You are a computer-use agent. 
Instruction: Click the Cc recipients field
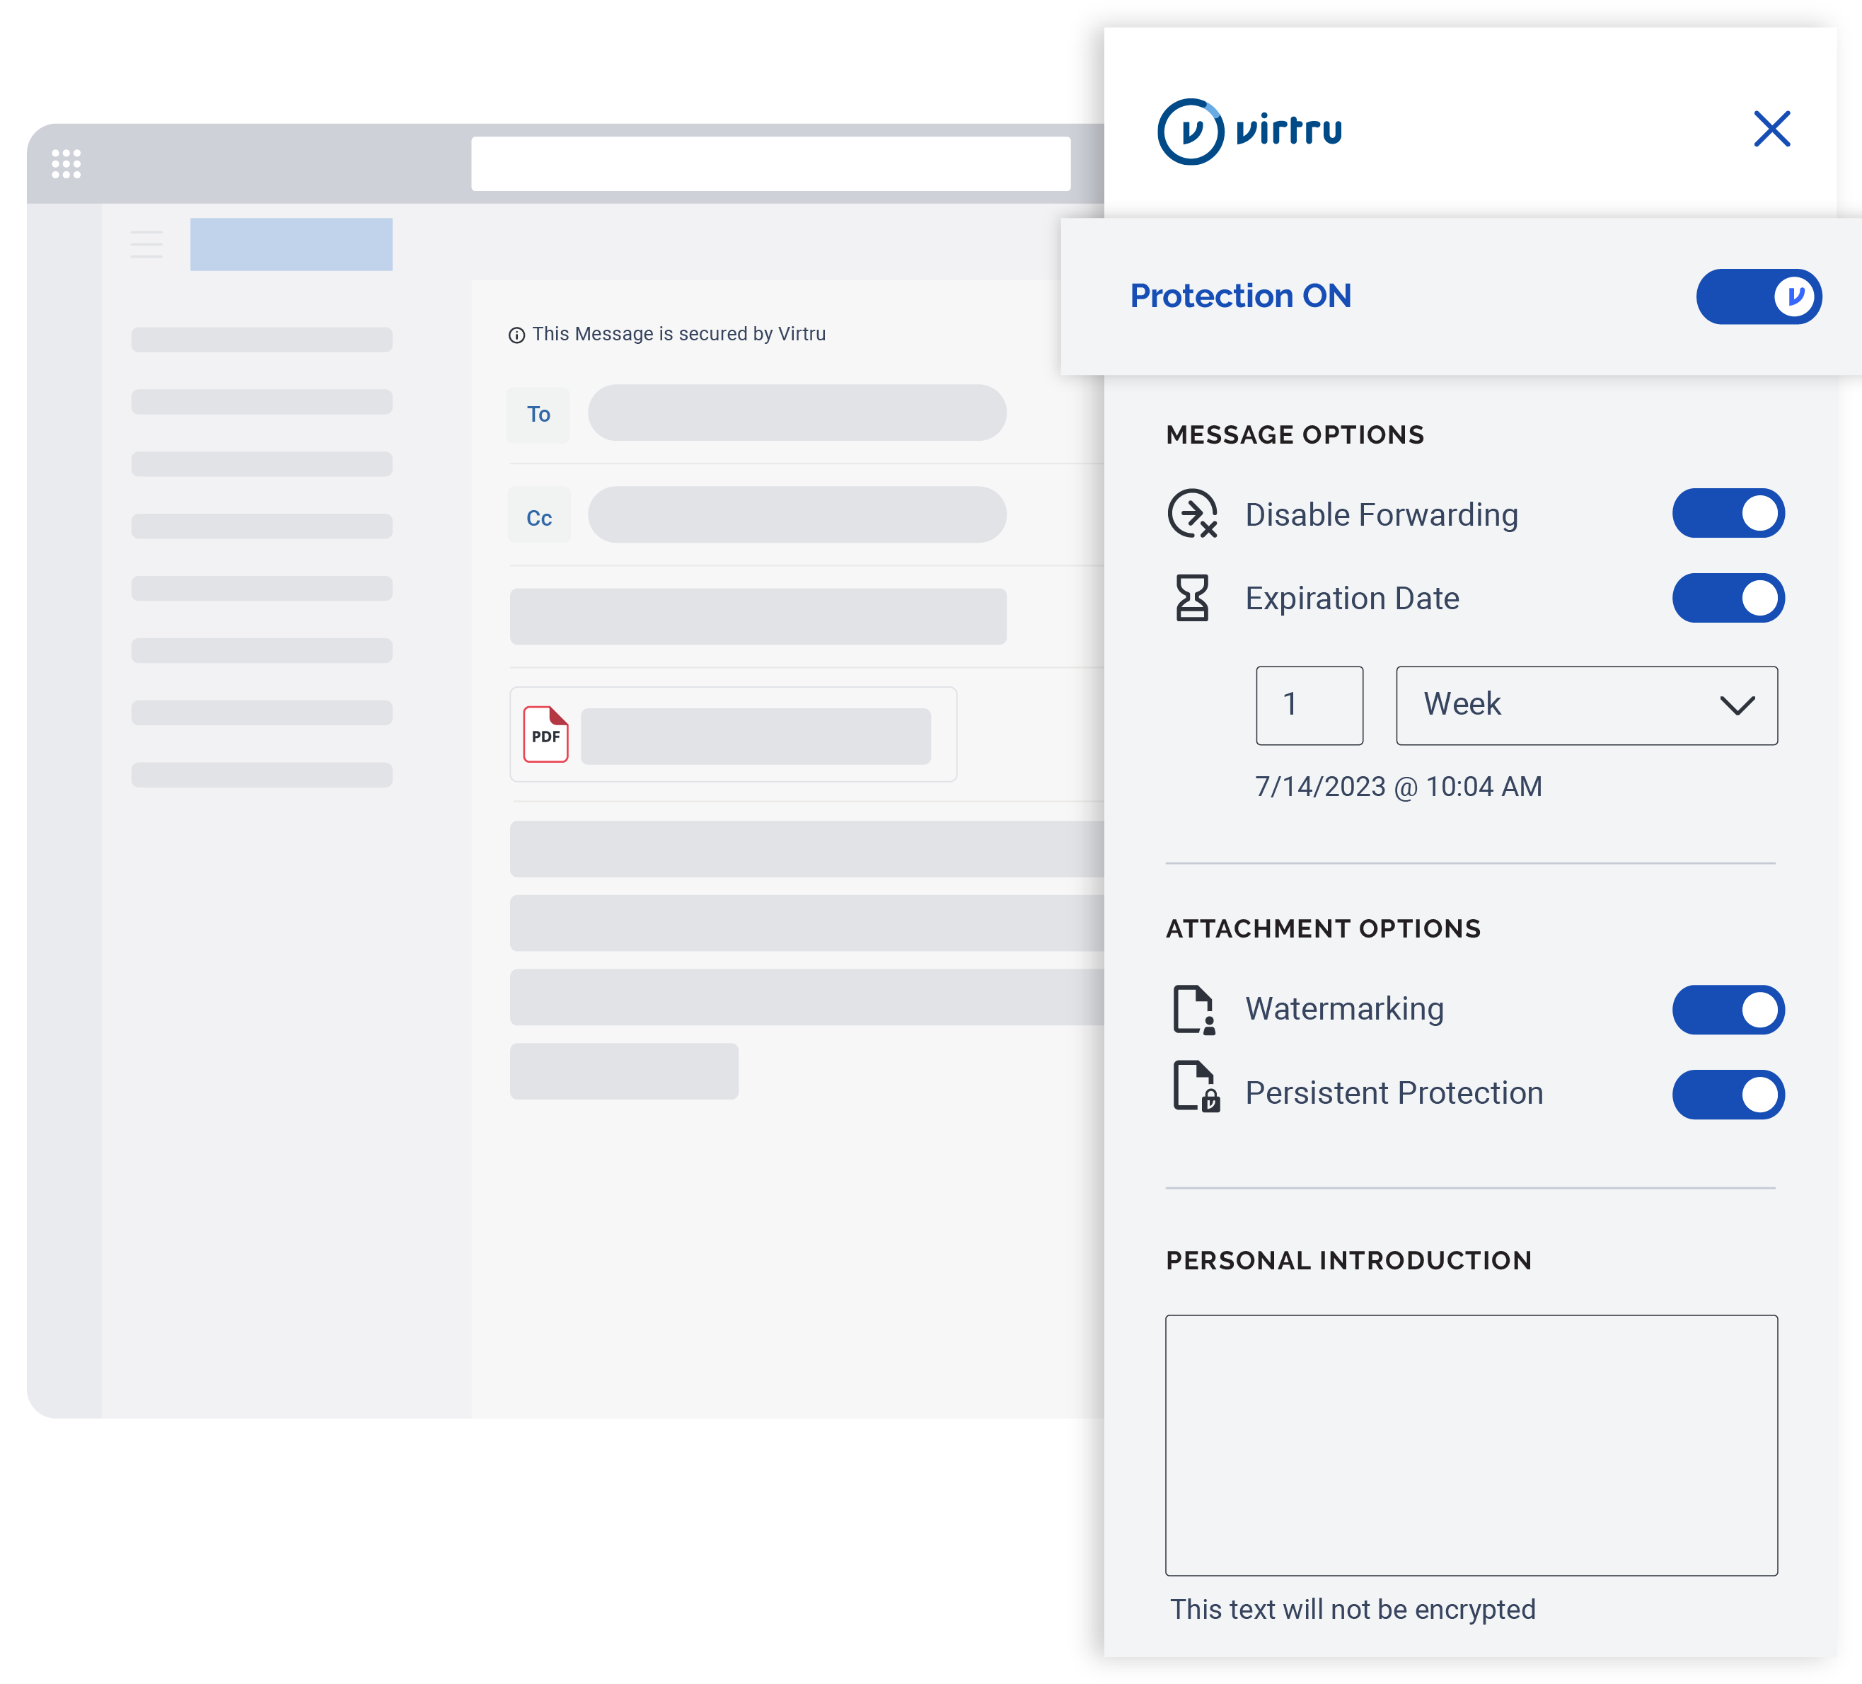pos(796,514)
